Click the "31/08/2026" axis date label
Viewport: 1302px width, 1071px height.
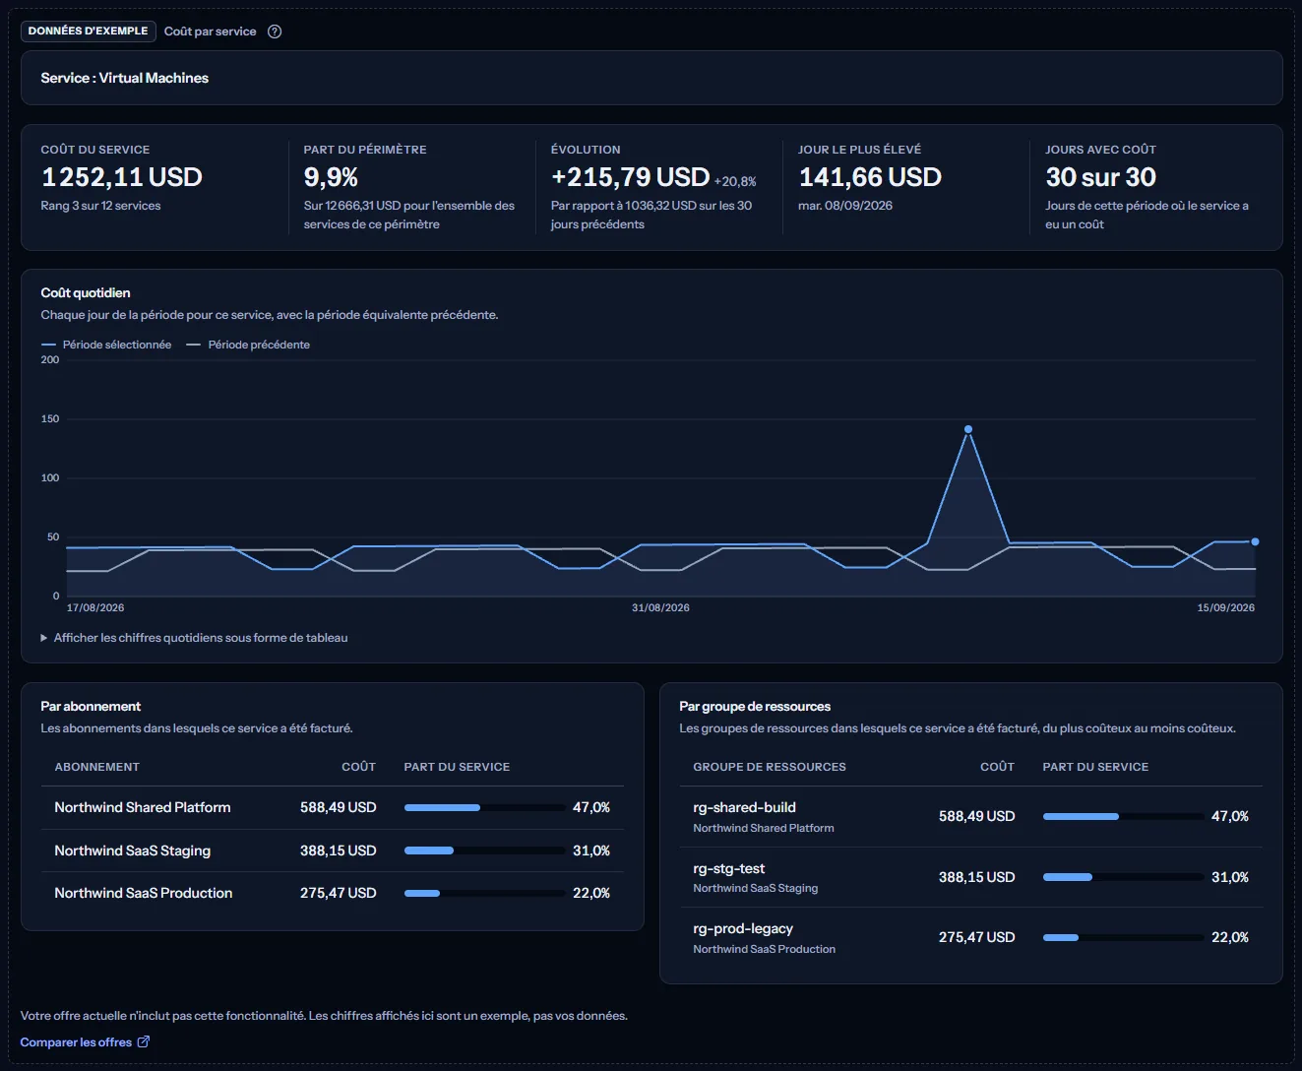(660, 607)
